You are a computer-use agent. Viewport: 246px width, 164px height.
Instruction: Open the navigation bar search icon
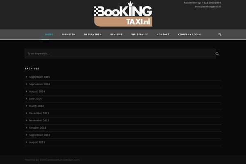point(220,34)
